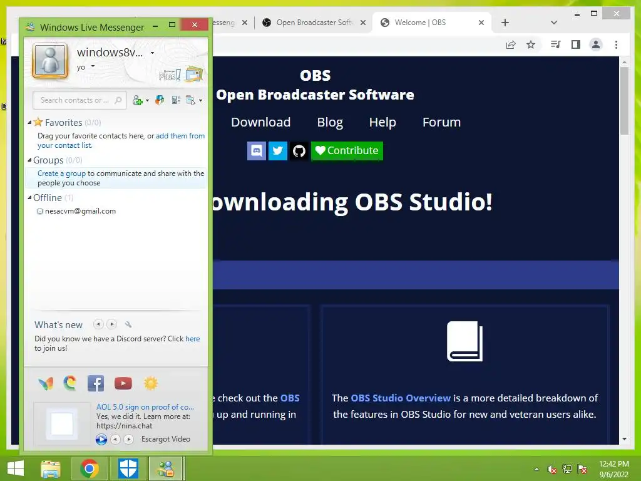Screen dimensions: 641x481
Task: Bookmark this page with star icon
Action: (531, 44)
